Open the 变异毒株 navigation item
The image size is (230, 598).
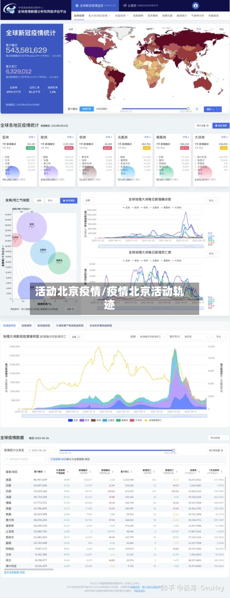pos(152,15)
